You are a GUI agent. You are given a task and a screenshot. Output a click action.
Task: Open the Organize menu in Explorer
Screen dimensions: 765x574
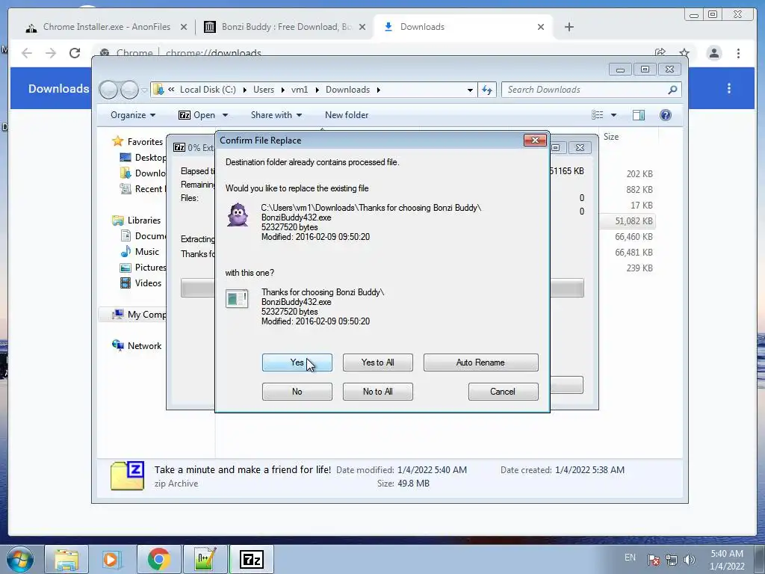tap(133, 115)
